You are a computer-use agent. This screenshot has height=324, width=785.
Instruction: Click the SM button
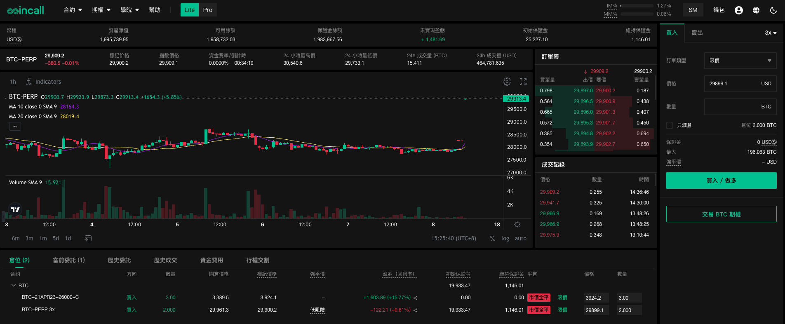point(693,10)
